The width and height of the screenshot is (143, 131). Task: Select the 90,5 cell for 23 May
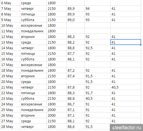pyautogui.click(x=97, y=98)
